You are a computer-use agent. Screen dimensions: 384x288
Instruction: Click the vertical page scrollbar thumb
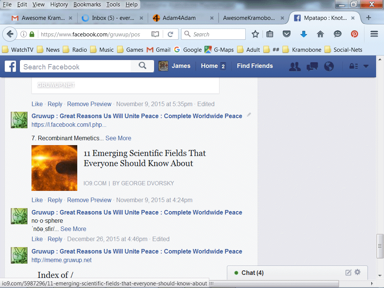[x=380, y=246]
